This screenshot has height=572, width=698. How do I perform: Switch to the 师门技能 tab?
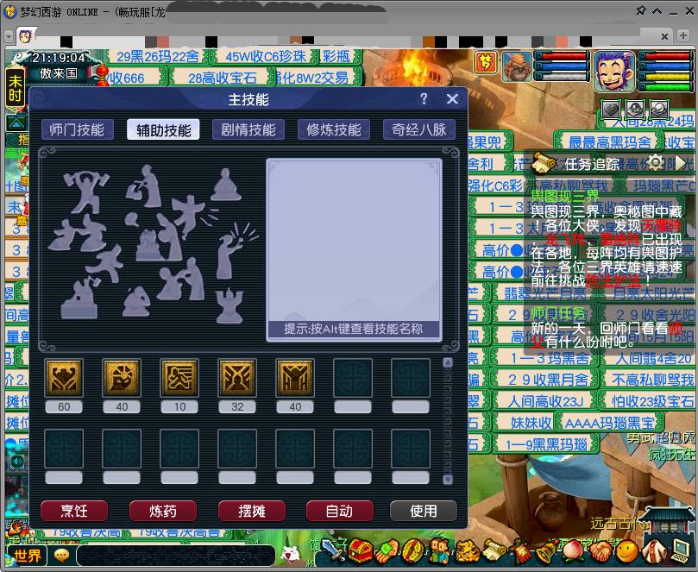[x=78, y=129]
